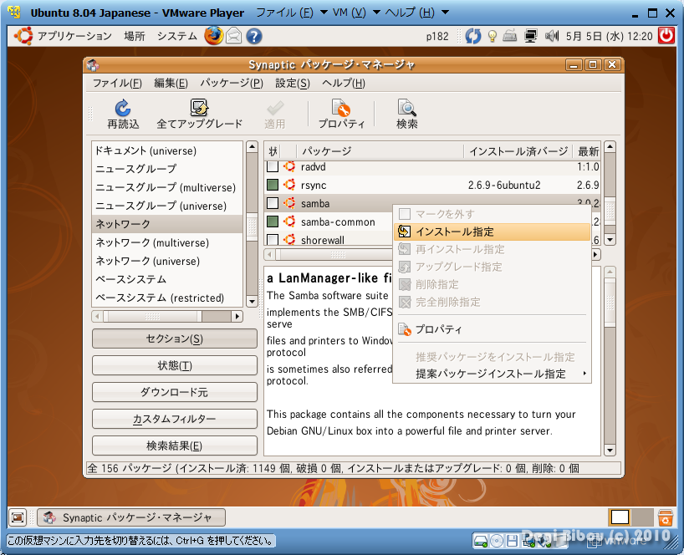
Task: Open the Synaptic 編集(E) menu
Action: pos(171,83)
